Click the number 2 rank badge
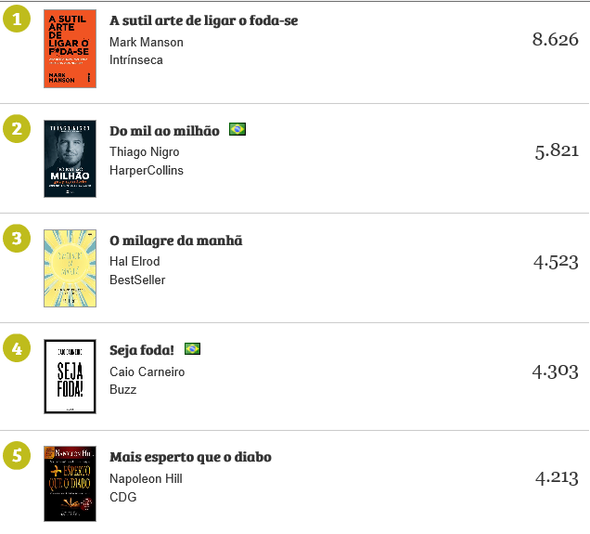The width and height of the screenshot is (590, 534). point(16,129)
